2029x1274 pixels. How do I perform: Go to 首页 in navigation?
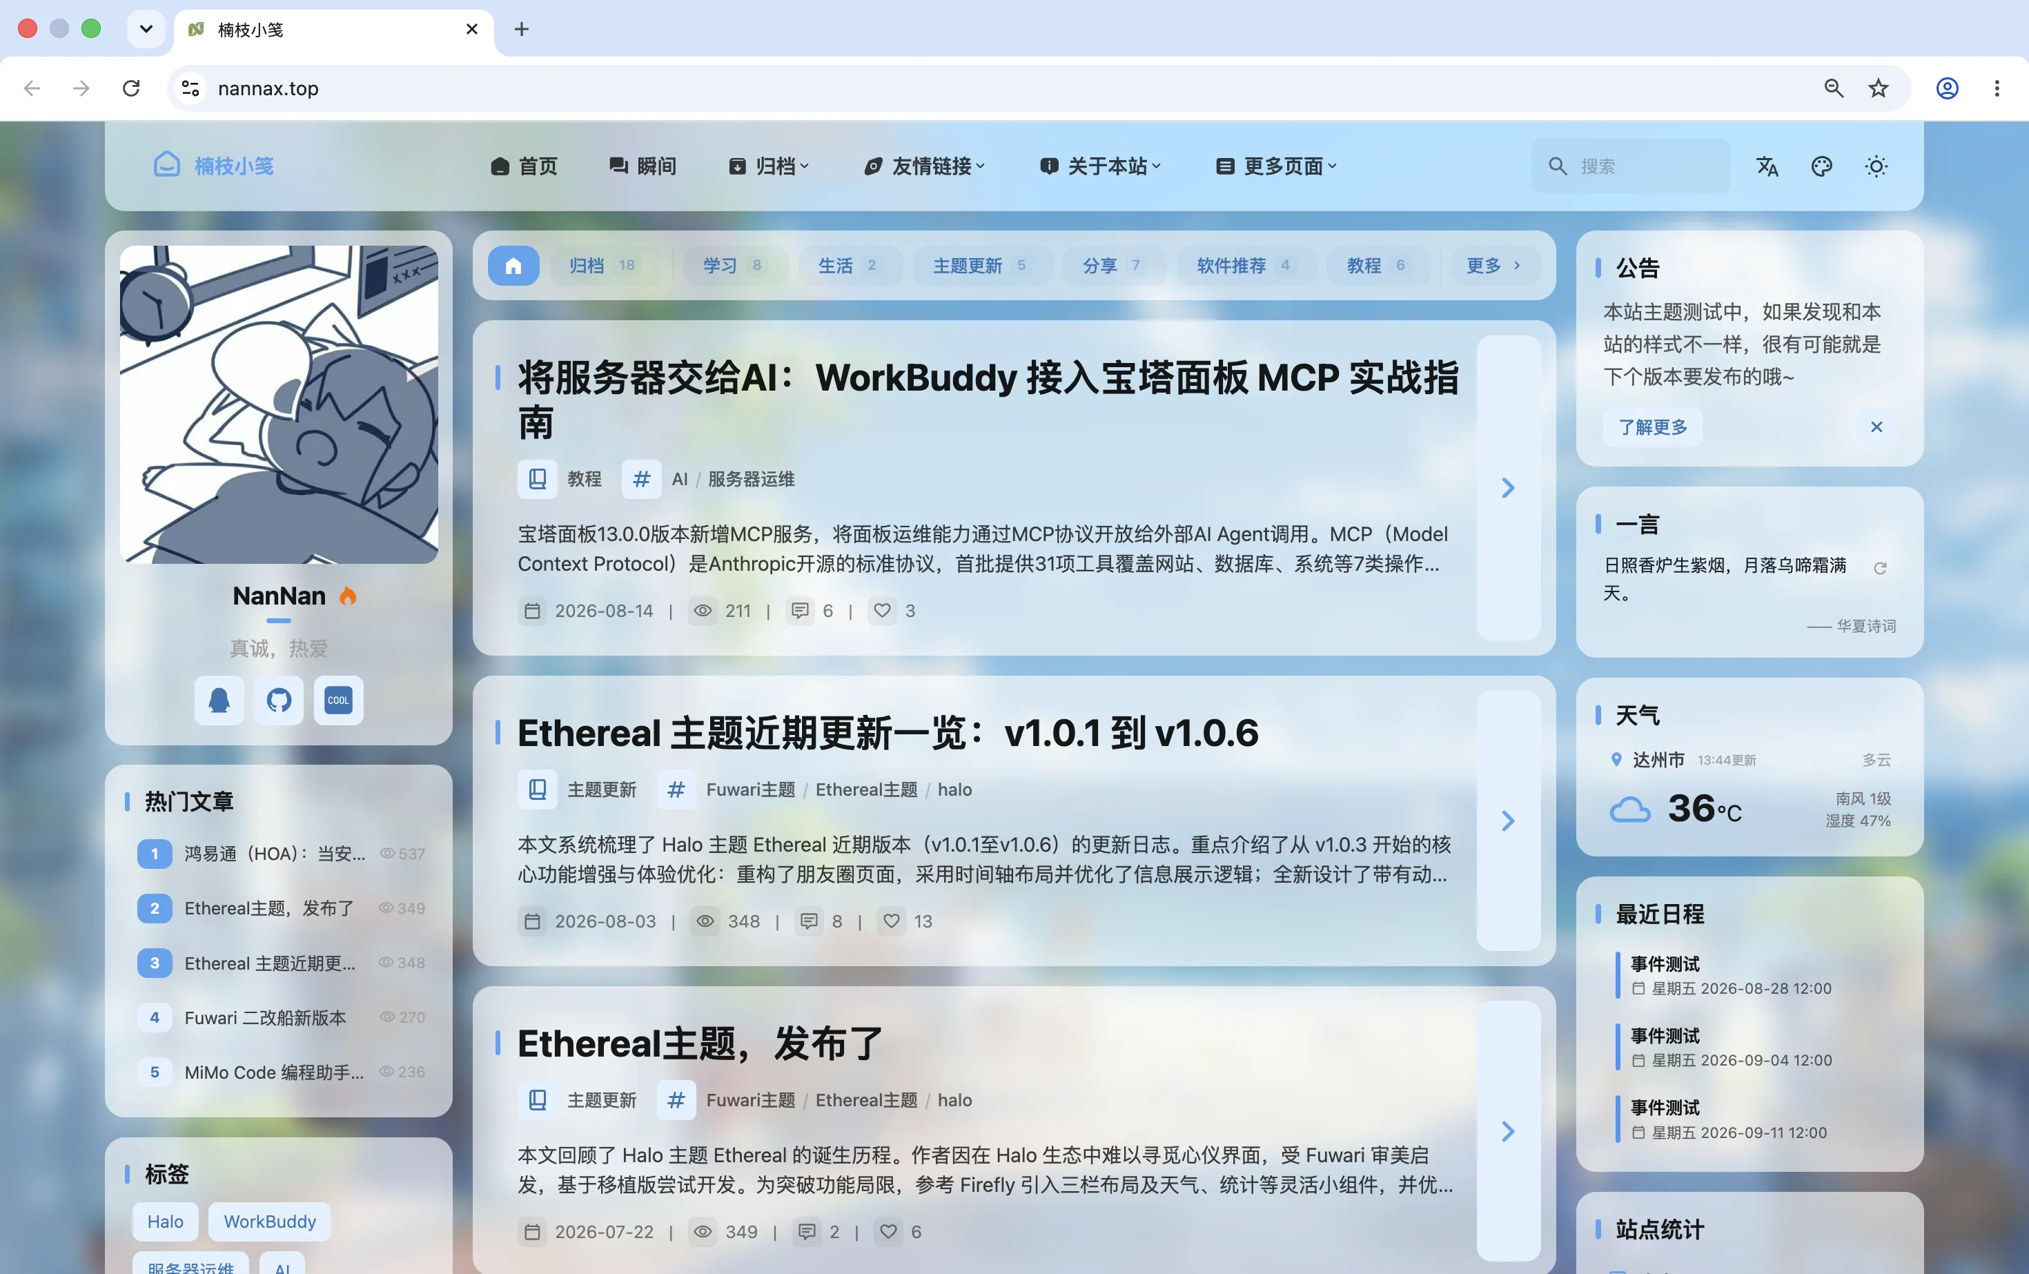tap(524, 166)
